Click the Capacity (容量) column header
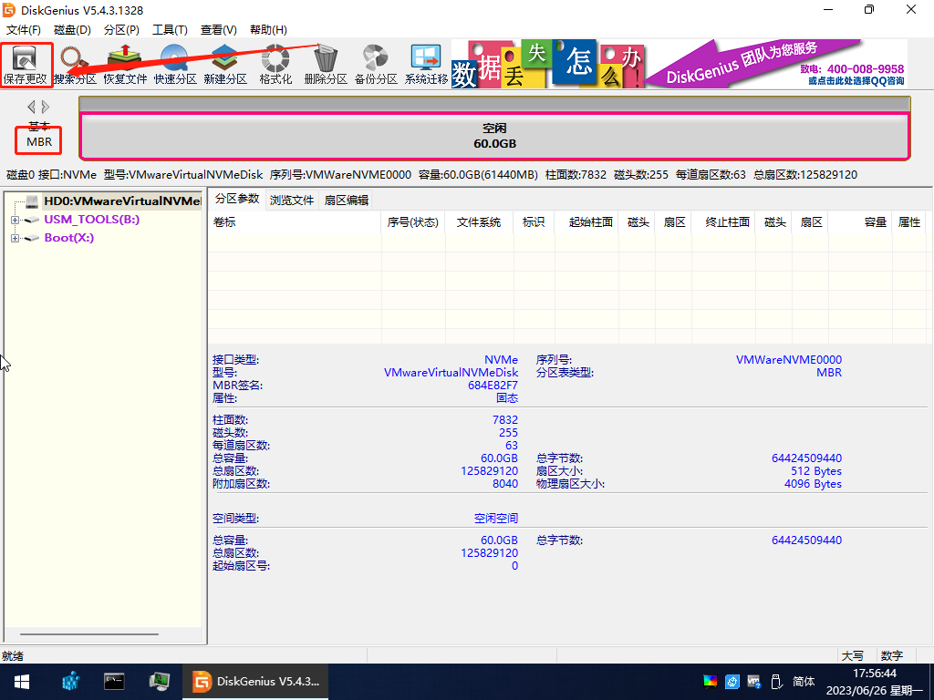This screenshot has height=700, width=934. point(859,222)
